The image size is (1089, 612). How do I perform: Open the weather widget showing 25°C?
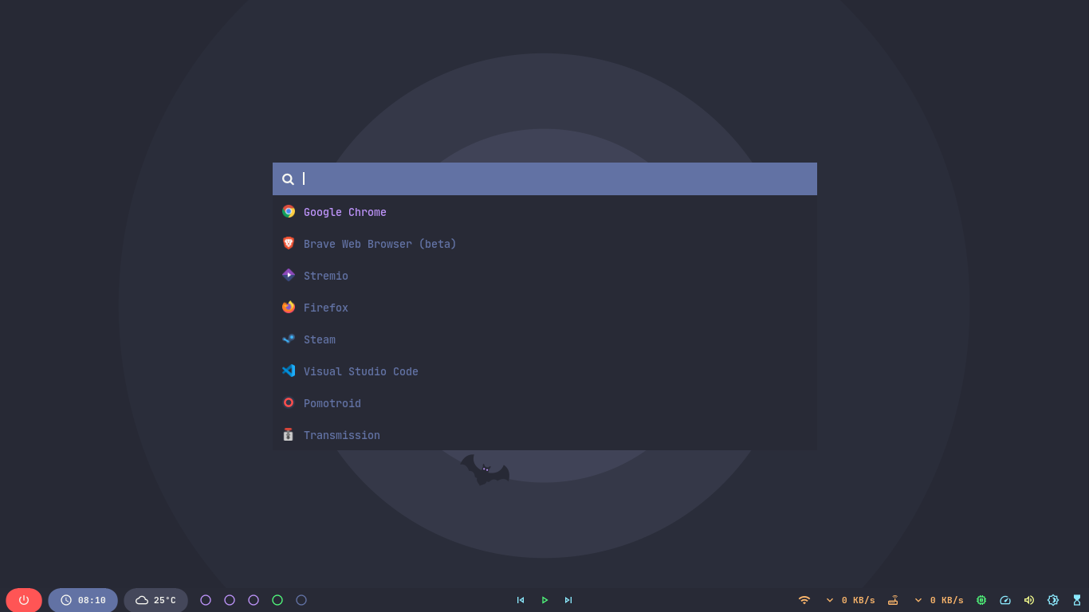[x=155, y=600]
